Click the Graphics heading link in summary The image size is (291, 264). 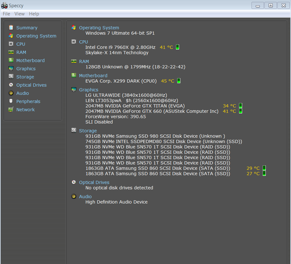[89, 90]
